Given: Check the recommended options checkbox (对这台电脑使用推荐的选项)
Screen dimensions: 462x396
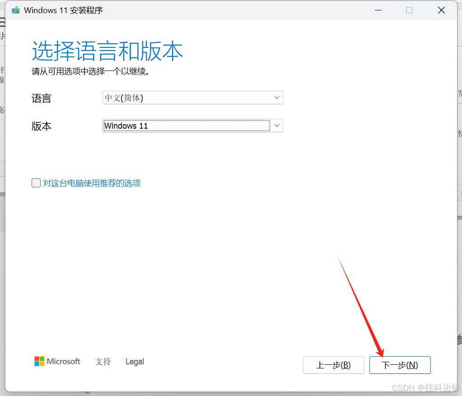Looking at the screenshot, I should tap(36, 183).
